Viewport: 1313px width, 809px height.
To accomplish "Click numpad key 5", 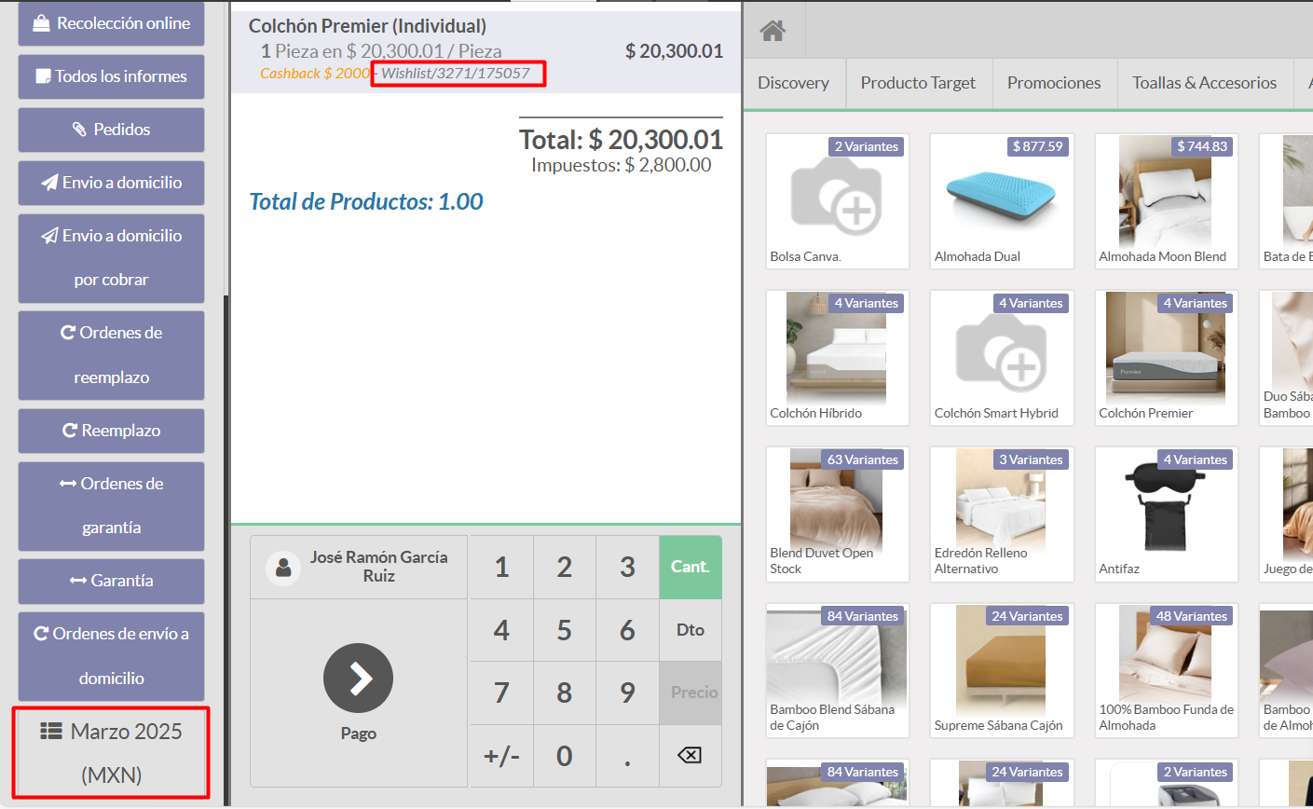I will (x=564, y=630).
